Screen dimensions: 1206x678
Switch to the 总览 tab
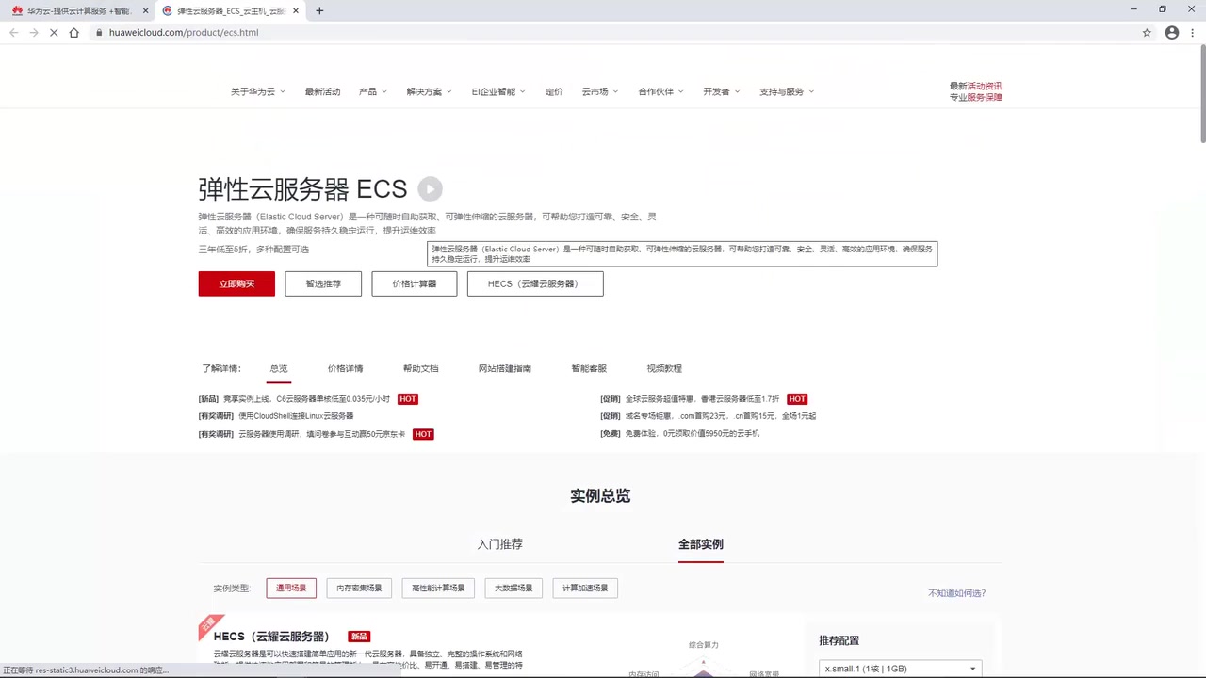click(278, 368)
